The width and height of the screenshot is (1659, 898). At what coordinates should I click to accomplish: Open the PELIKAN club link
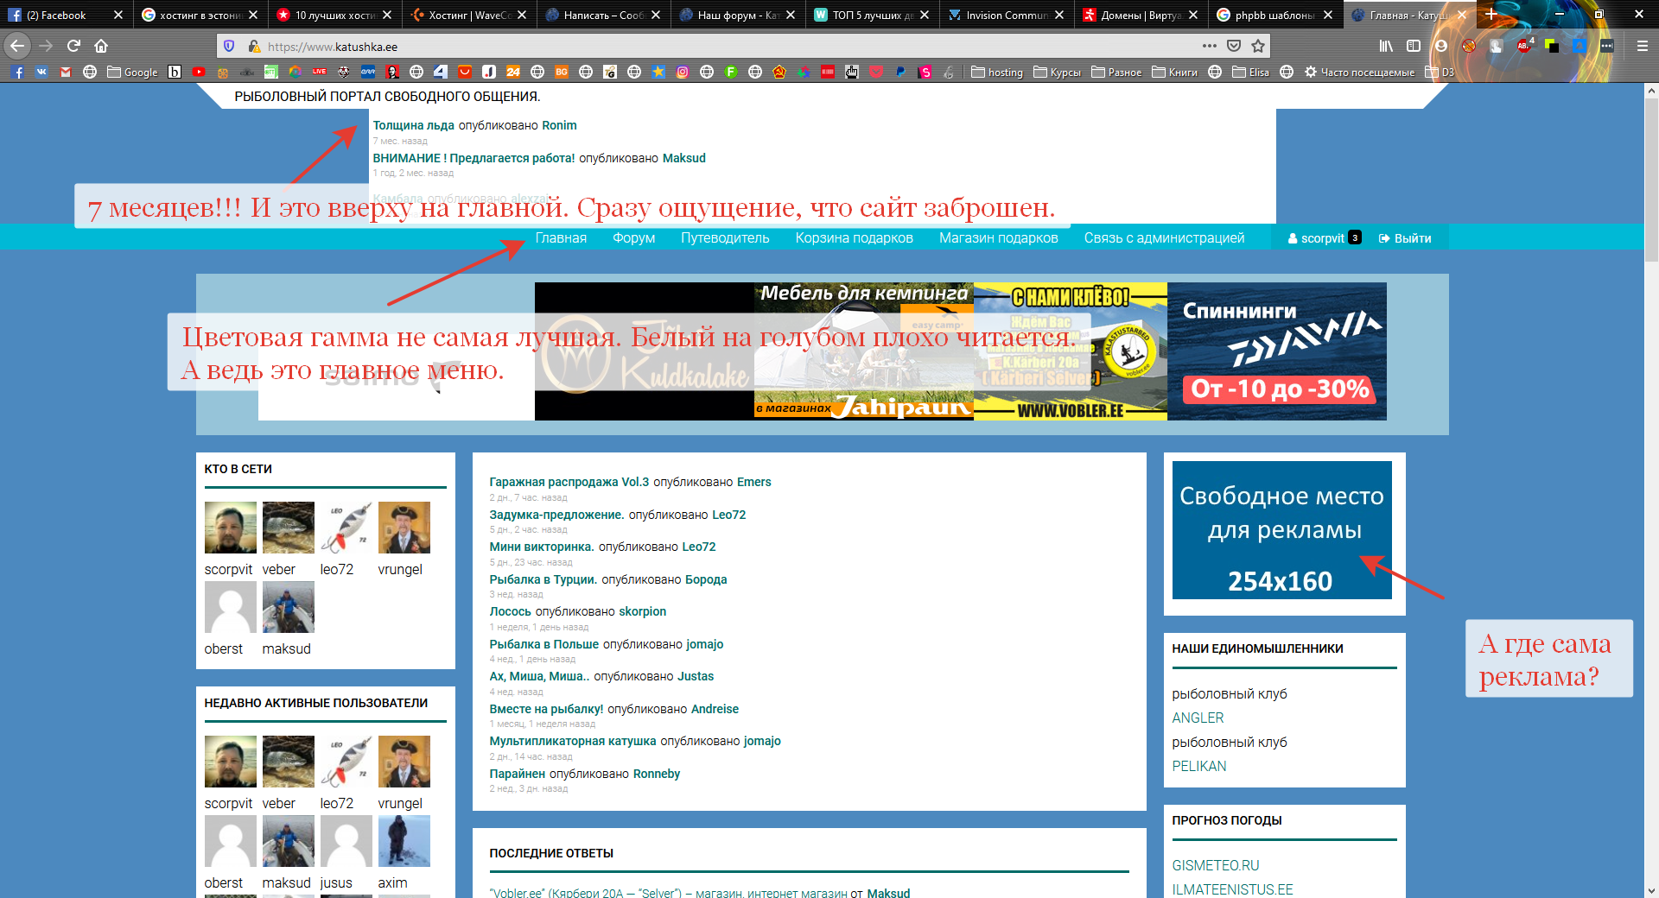click(1199, 766)
